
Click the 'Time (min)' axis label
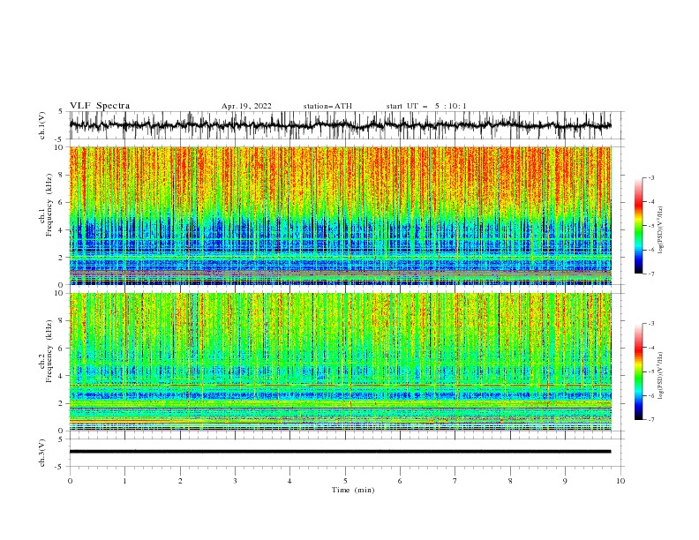pos(353,490)
